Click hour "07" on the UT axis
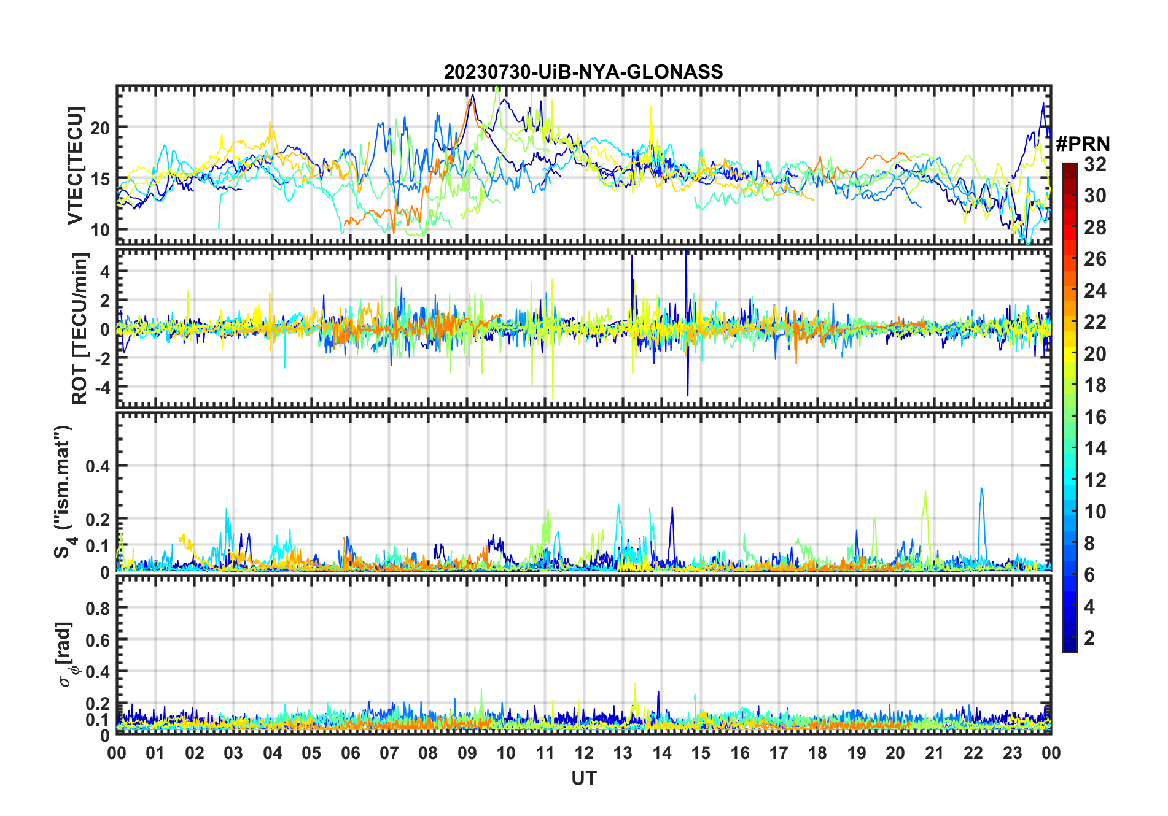Viewport: 1168px width, 816px height. tap(389, 753)
